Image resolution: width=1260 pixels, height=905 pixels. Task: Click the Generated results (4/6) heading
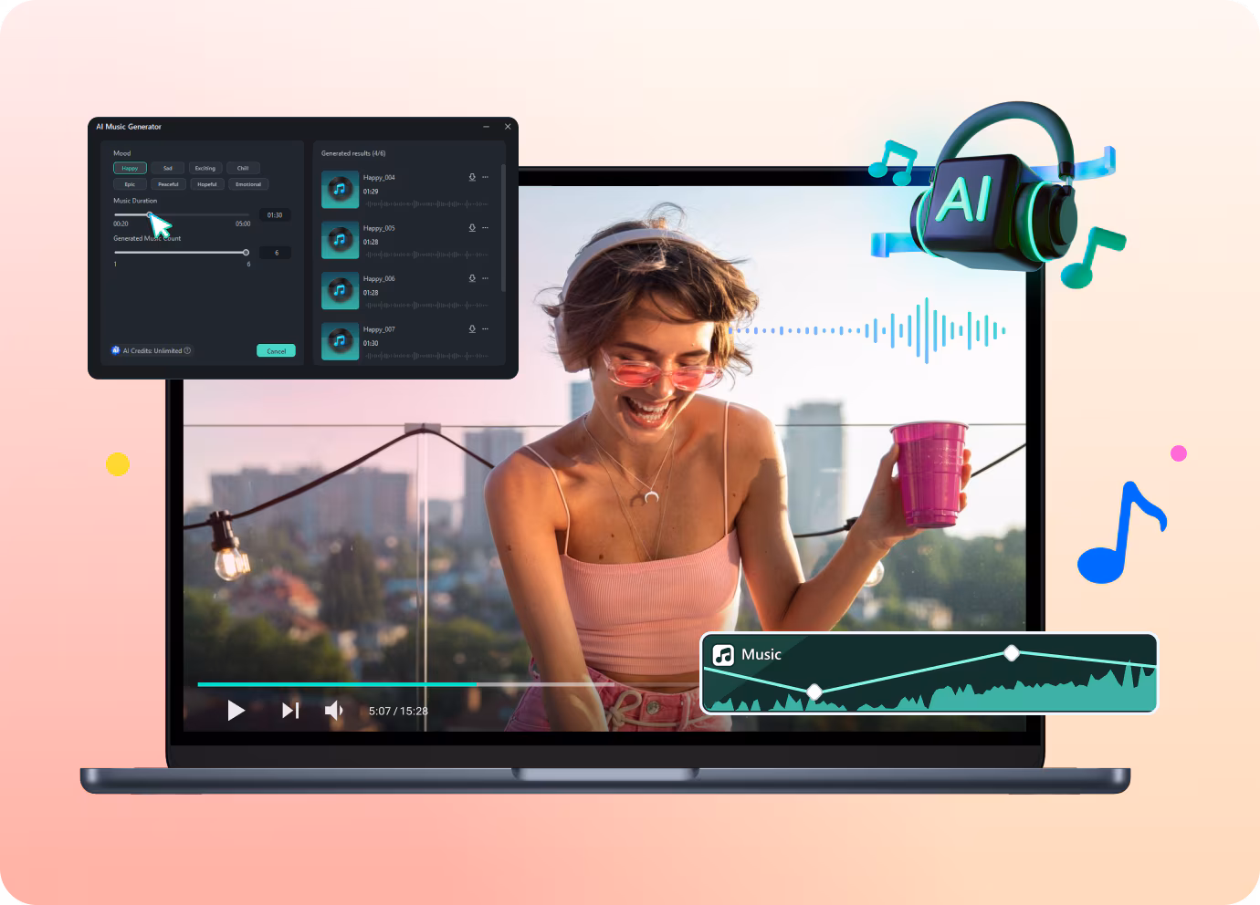coord(353,153)
